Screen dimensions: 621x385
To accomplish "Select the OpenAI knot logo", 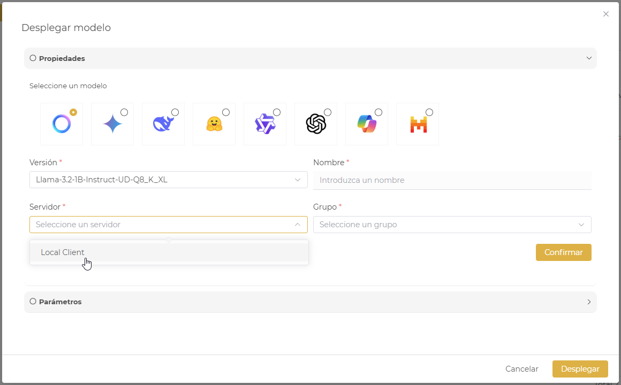I will 316,124.
